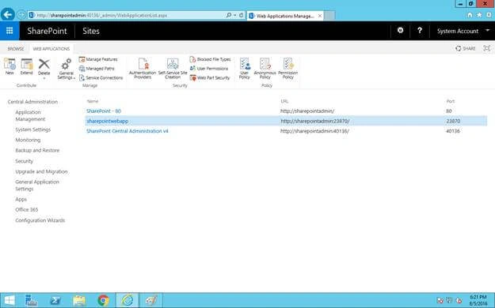Click the port 80 cell
The height and width of the screenshot is (308, 495).
pyautogui.click(x=449, y=111)
